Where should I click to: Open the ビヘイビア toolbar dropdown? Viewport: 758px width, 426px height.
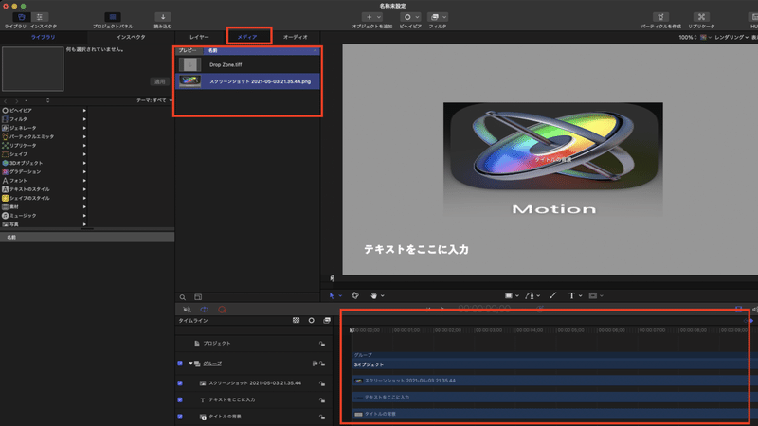click(410, 17)
